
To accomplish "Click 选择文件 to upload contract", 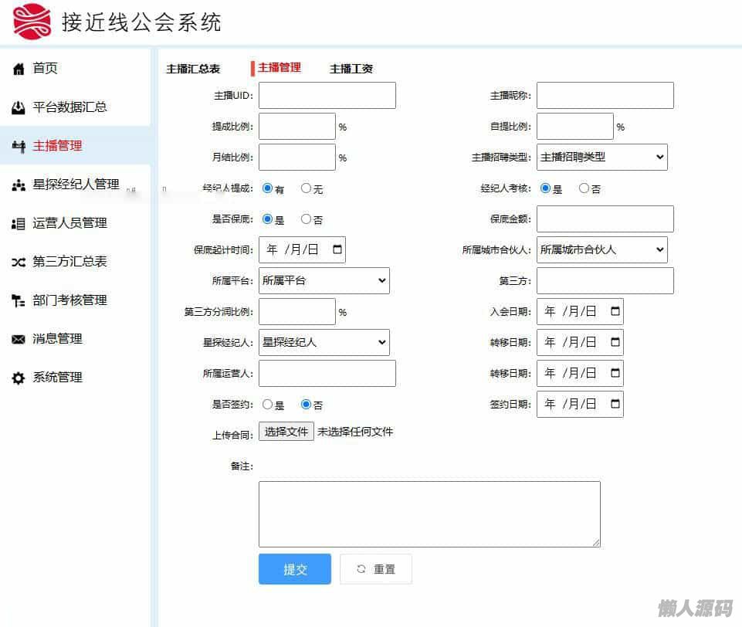I will (x=286, y=432).
